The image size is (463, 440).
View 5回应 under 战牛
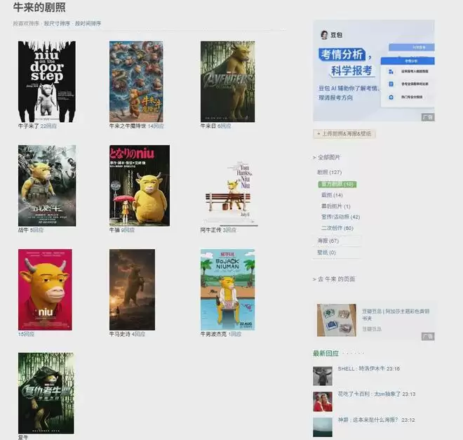coord(36,230)
